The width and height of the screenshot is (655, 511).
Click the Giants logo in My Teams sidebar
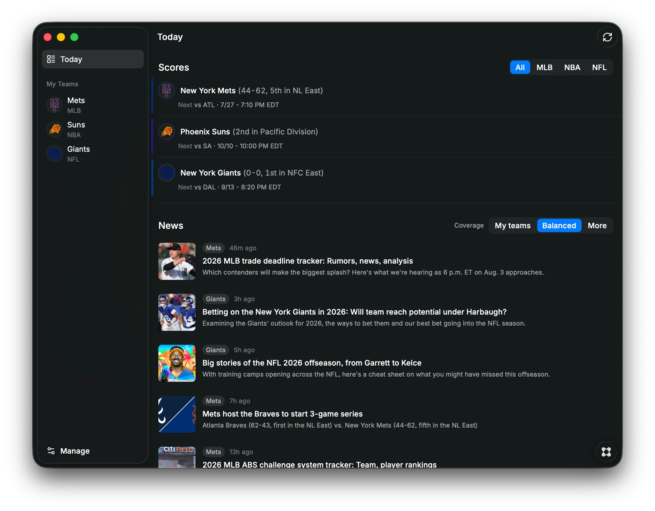click(x=55, y=154)
